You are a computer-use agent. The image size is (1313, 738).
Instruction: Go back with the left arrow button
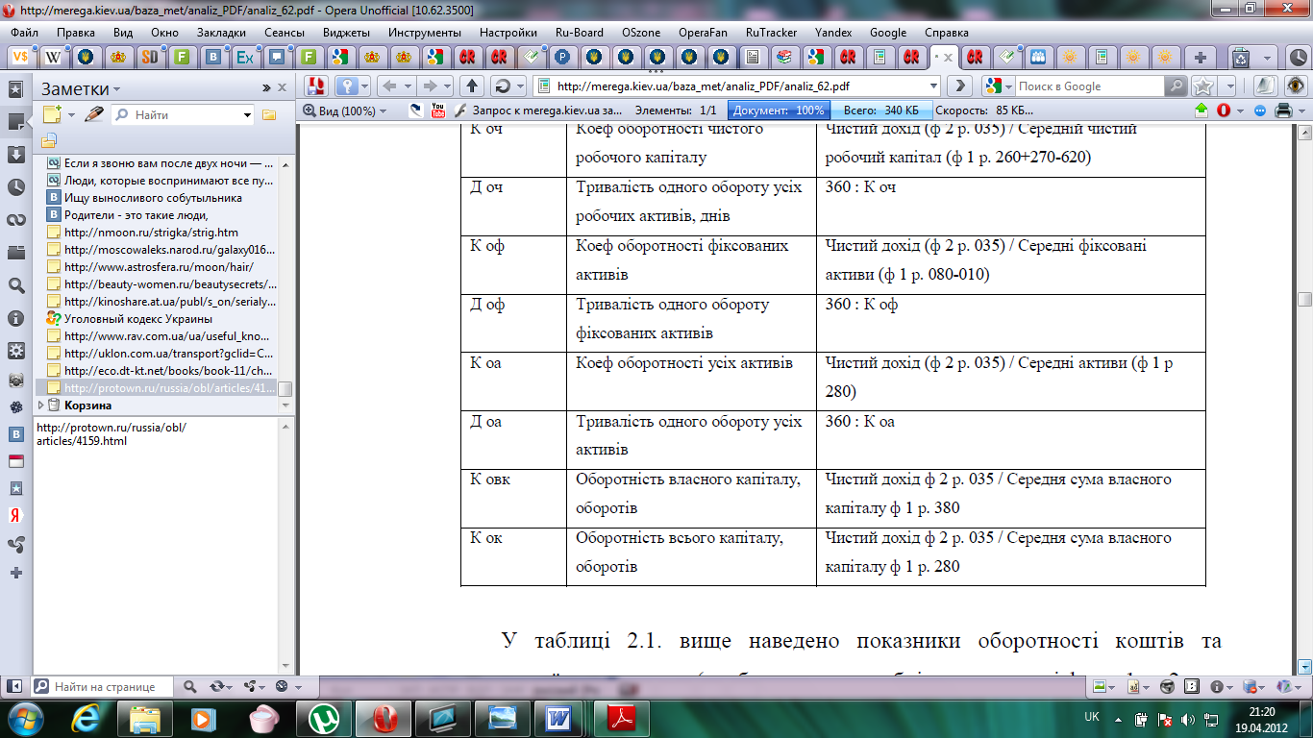point(390,86)
